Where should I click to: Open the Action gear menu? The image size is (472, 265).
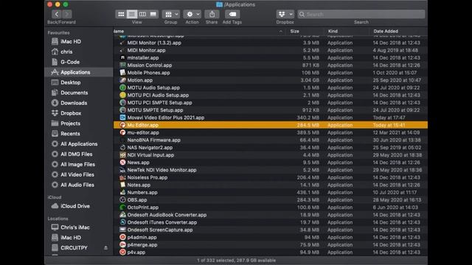click(x=192, y=14)
